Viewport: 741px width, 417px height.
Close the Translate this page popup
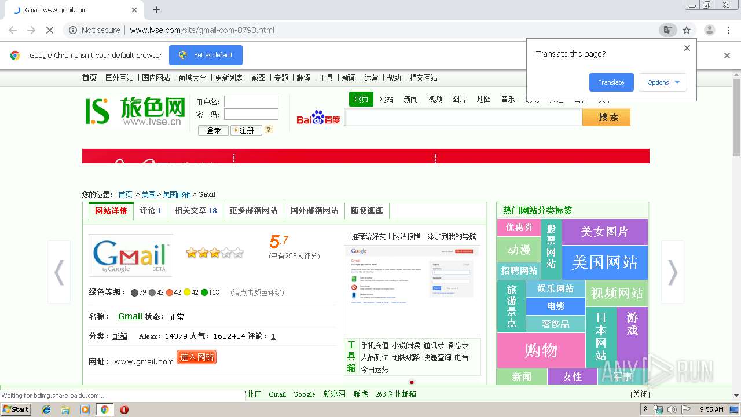687,48
